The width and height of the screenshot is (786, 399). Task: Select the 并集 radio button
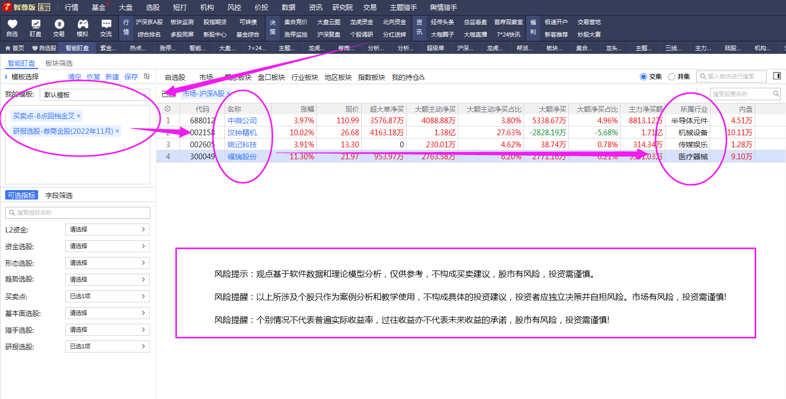pyautogui.click(x=671, y=77)
